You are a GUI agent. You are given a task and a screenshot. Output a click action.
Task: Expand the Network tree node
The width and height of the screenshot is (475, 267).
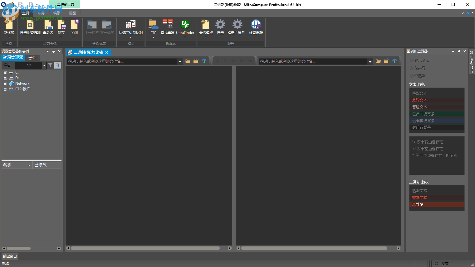5,84
